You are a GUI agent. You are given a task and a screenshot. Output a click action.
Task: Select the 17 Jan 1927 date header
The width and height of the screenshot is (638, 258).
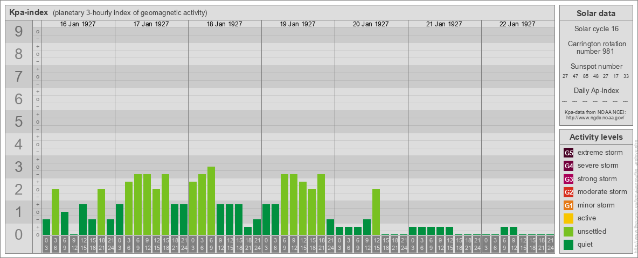[151, 24]
